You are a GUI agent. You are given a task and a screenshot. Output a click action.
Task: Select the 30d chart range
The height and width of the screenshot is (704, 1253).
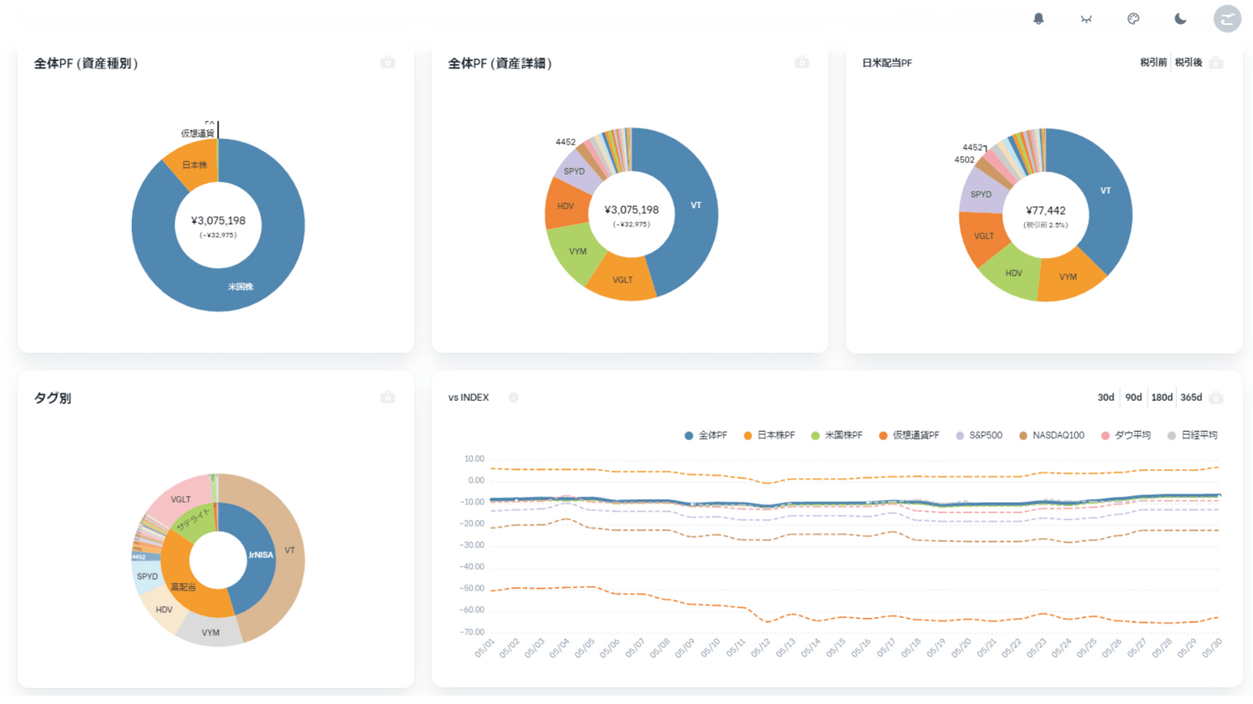click(1105, 398)
